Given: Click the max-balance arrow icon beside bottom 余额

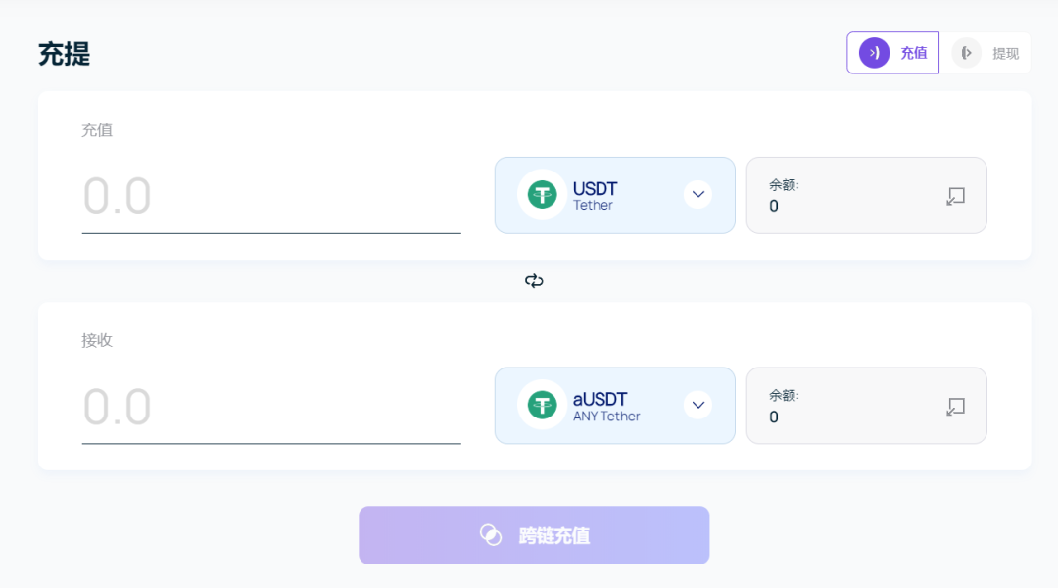Looking at the screenshot, I should [x=955, y=406].
